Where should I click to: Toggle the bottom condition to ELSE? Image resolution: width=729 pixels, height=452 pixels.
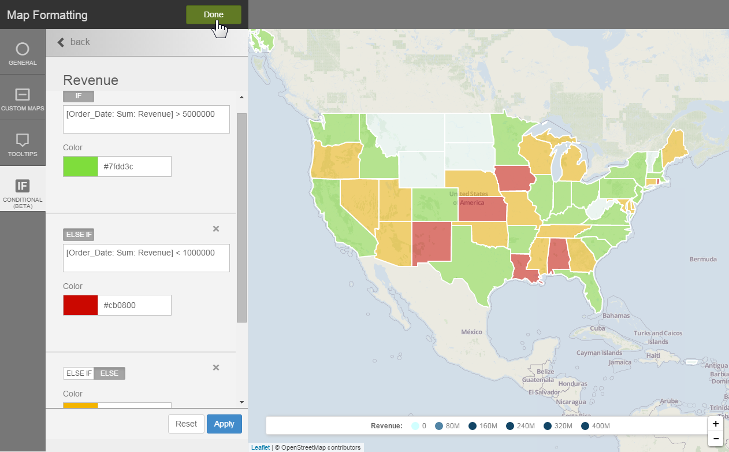coord(109,373)
